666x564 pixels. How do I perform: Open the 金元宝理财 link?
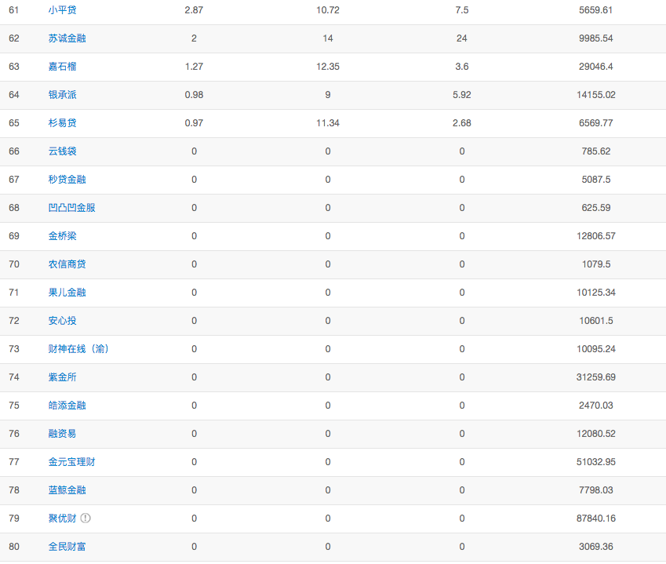click(72, 462)
